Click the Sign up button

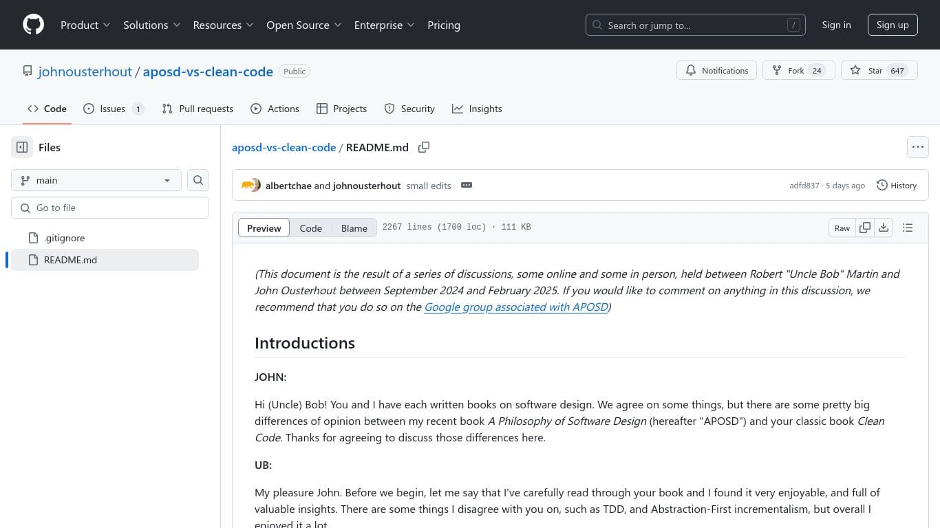pos(893,25)
